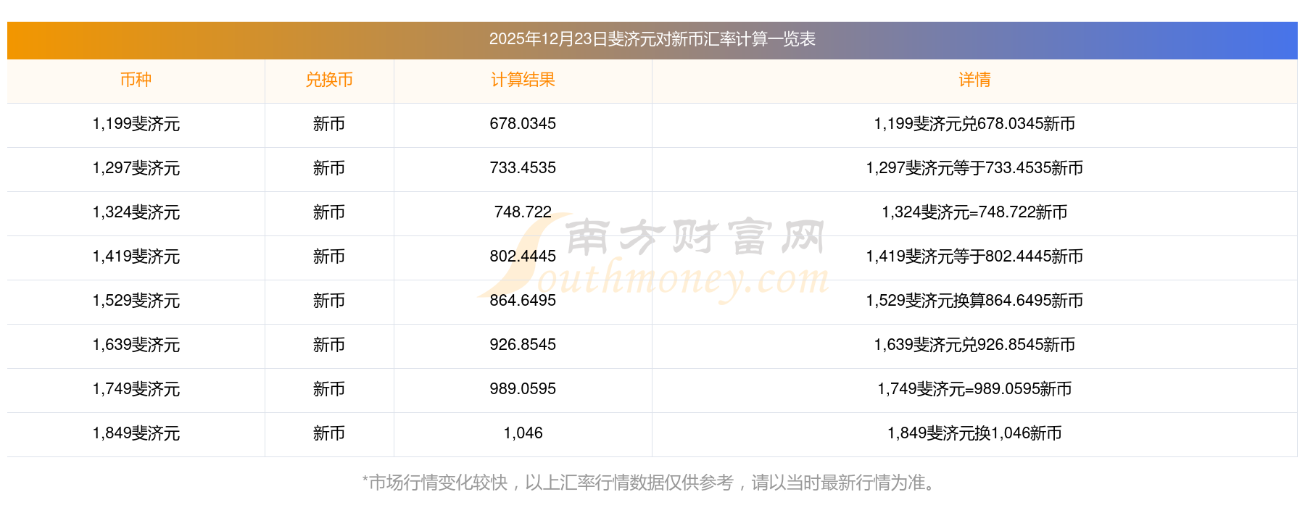Click detail text 1,849斐济元换1,046新币
Viewport: 1305px width, 505px height.
(974, 433)
